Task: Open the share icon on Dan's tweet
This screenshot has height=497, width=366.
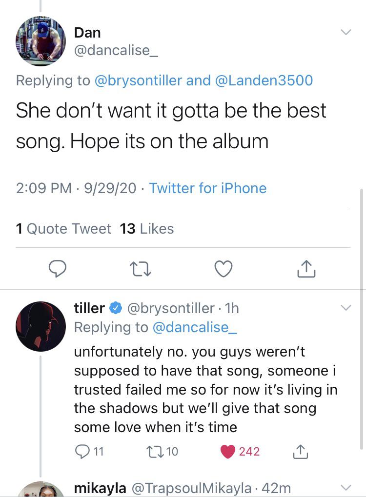Action: pos(306,269)
